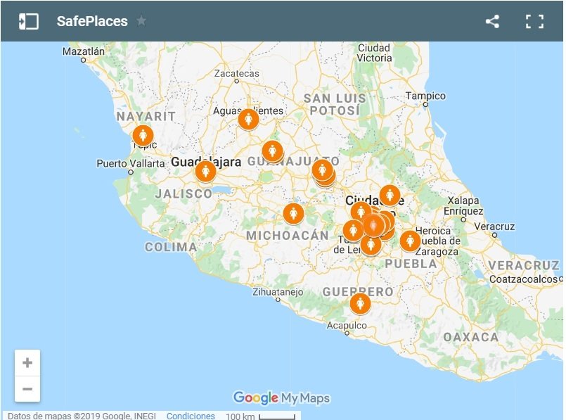Open the marker in Guerrero above Acapulco

click(360, 303)
